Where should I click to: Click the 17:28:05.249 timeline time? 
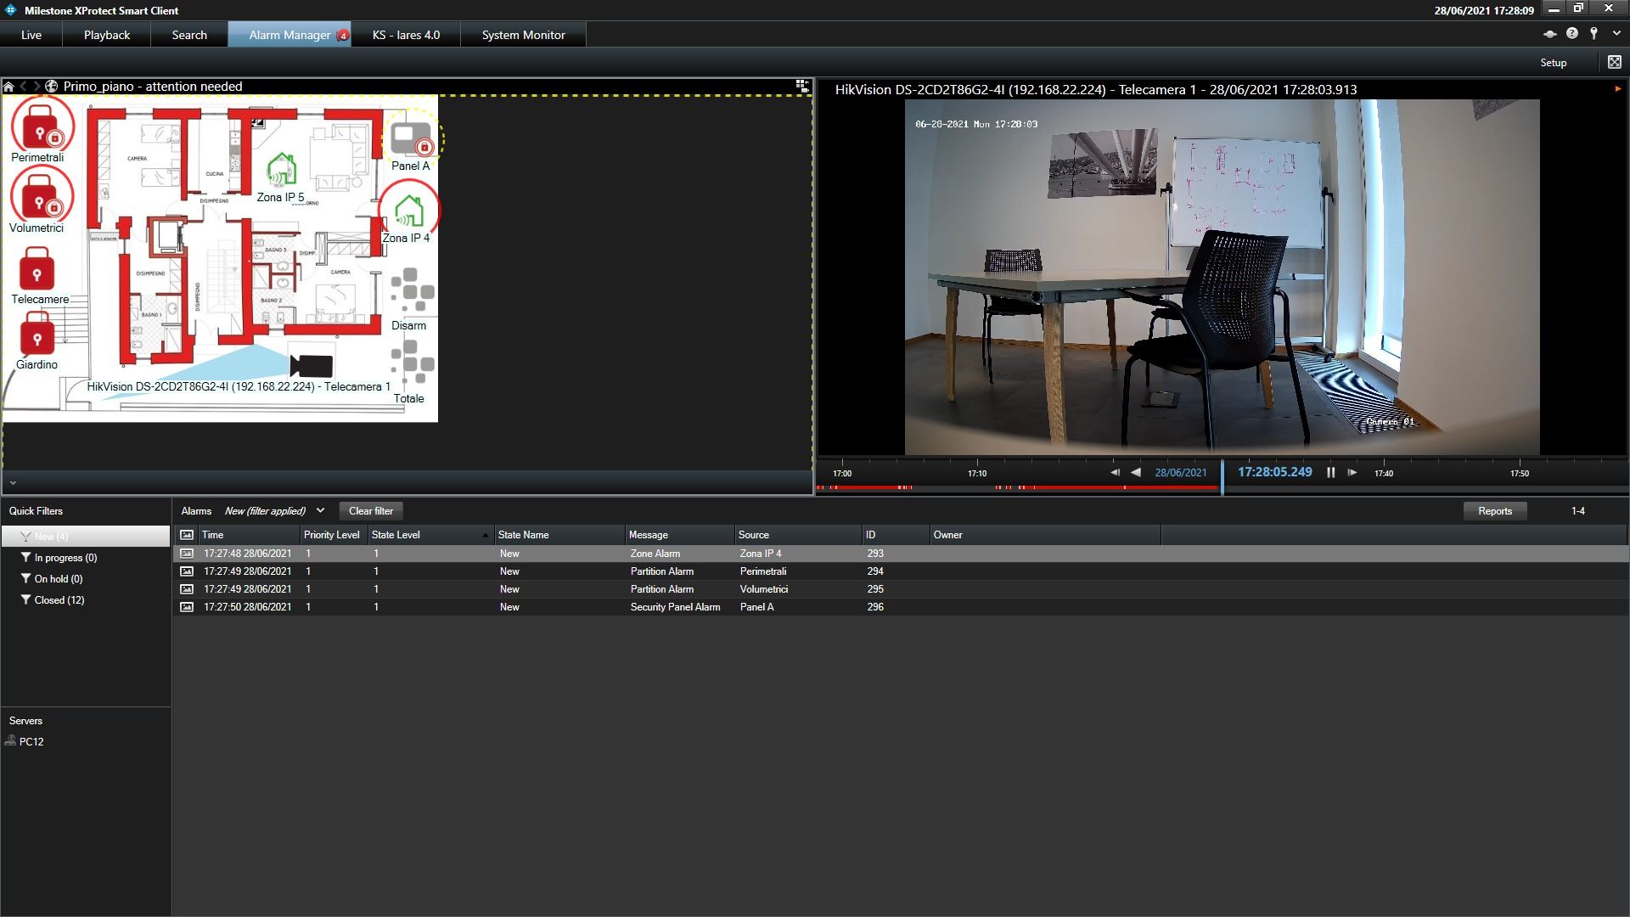pos(1274,472)
